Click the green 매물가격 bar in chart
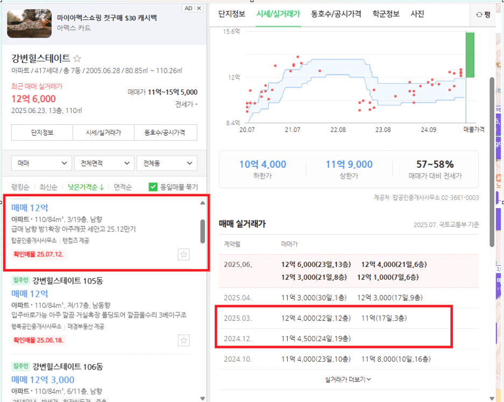Screen dimensions: 504x402 (470, 55)
